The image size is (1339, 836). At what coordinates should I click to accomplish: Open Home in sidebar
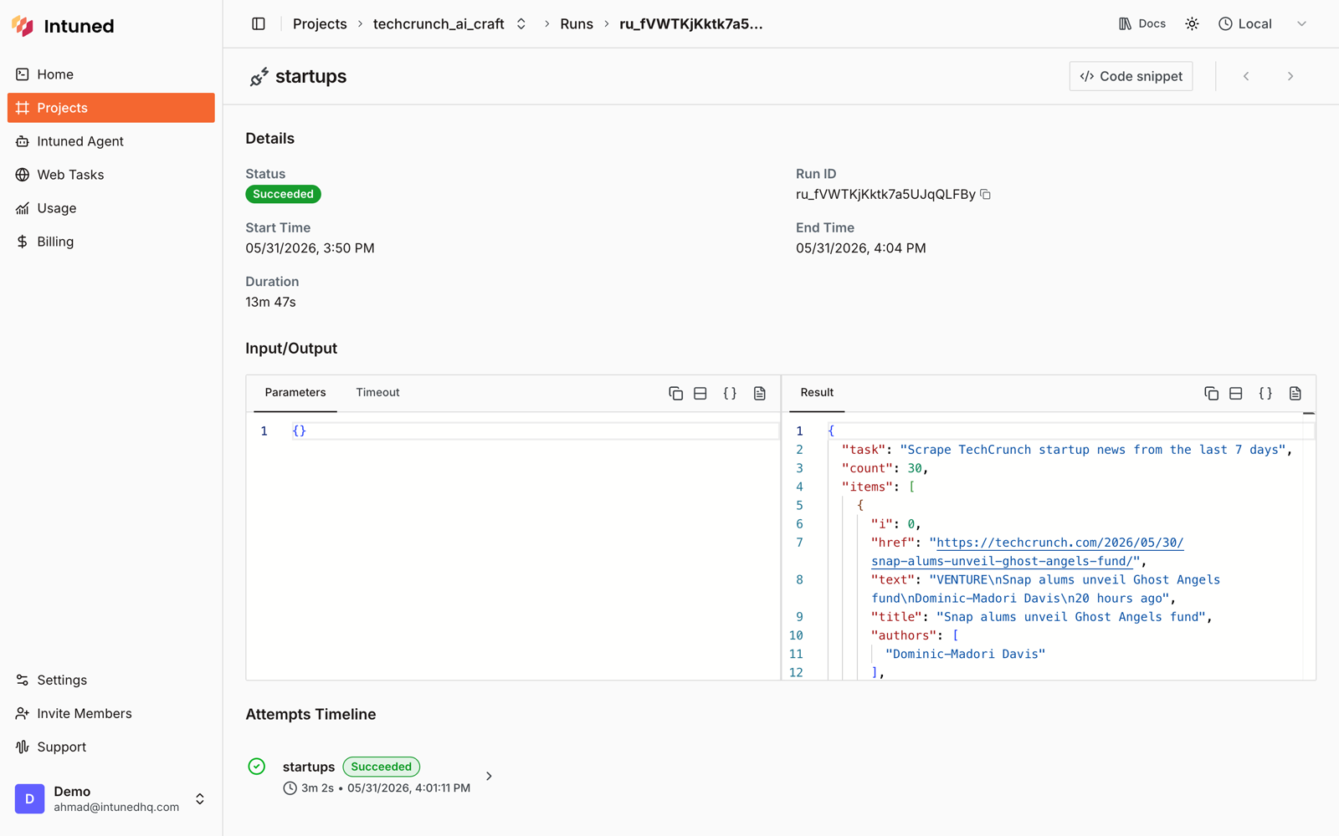(x=111, y=74)
